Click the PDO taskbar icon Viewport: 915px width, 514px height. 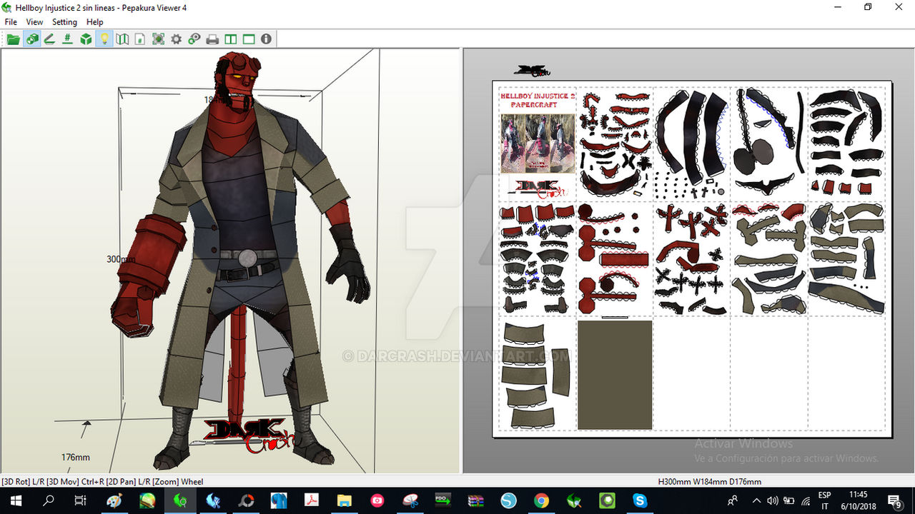coord(442,501)
